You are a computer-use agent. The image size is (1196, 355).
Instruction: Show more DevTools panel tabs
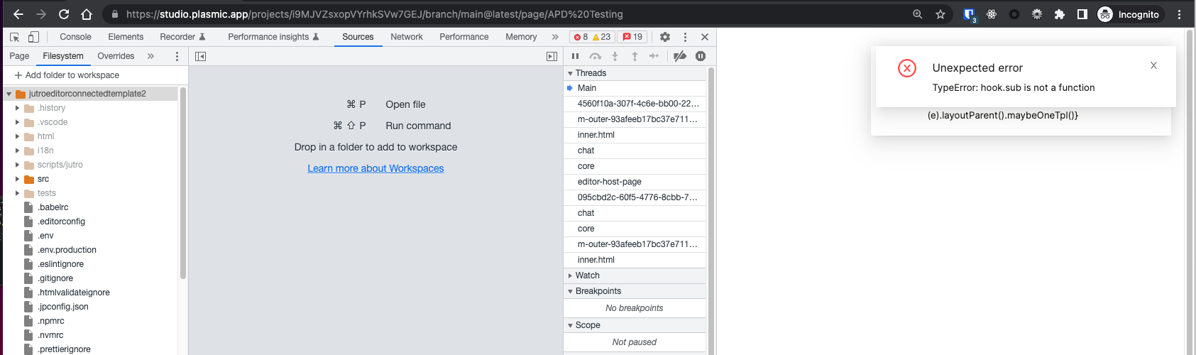[555, 37]
